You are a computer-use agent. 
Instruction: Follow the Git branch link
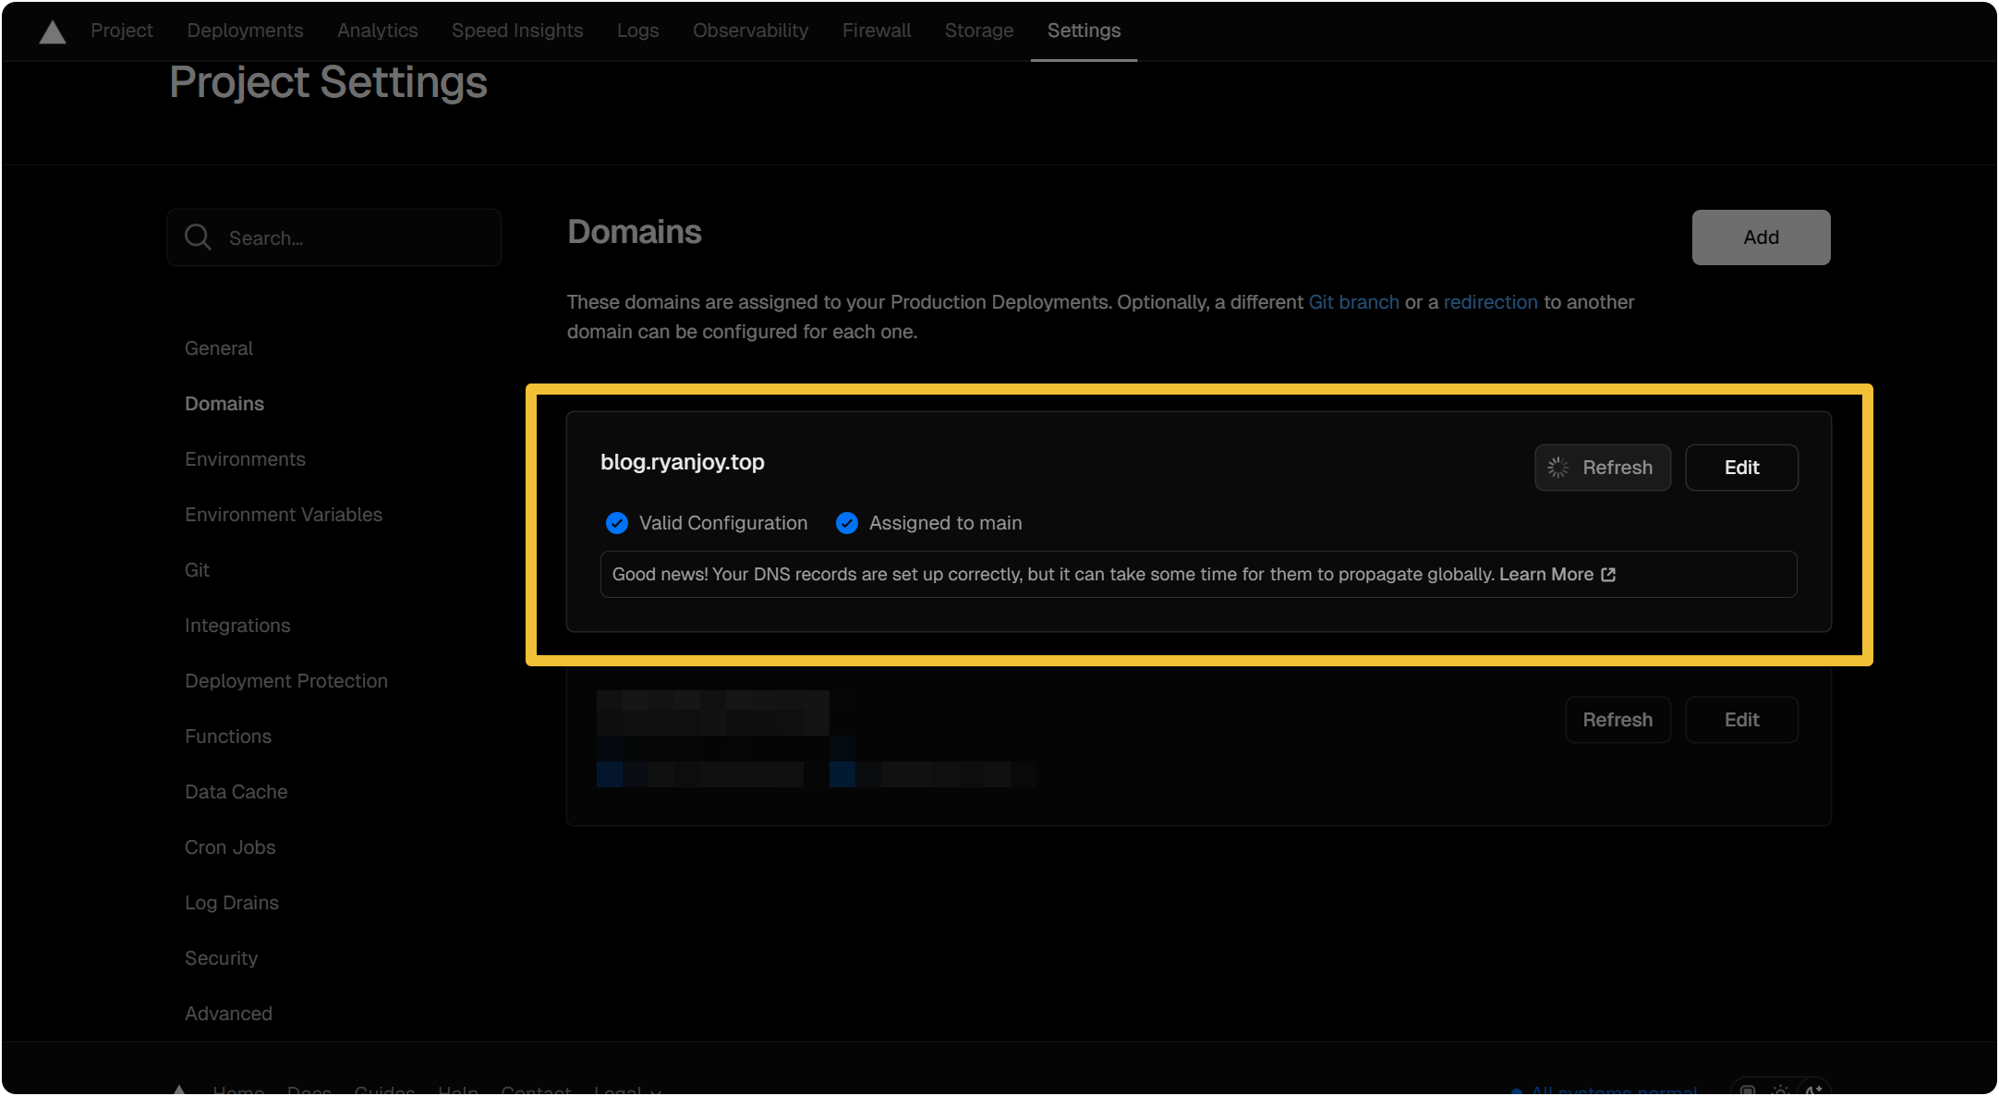1353,302
